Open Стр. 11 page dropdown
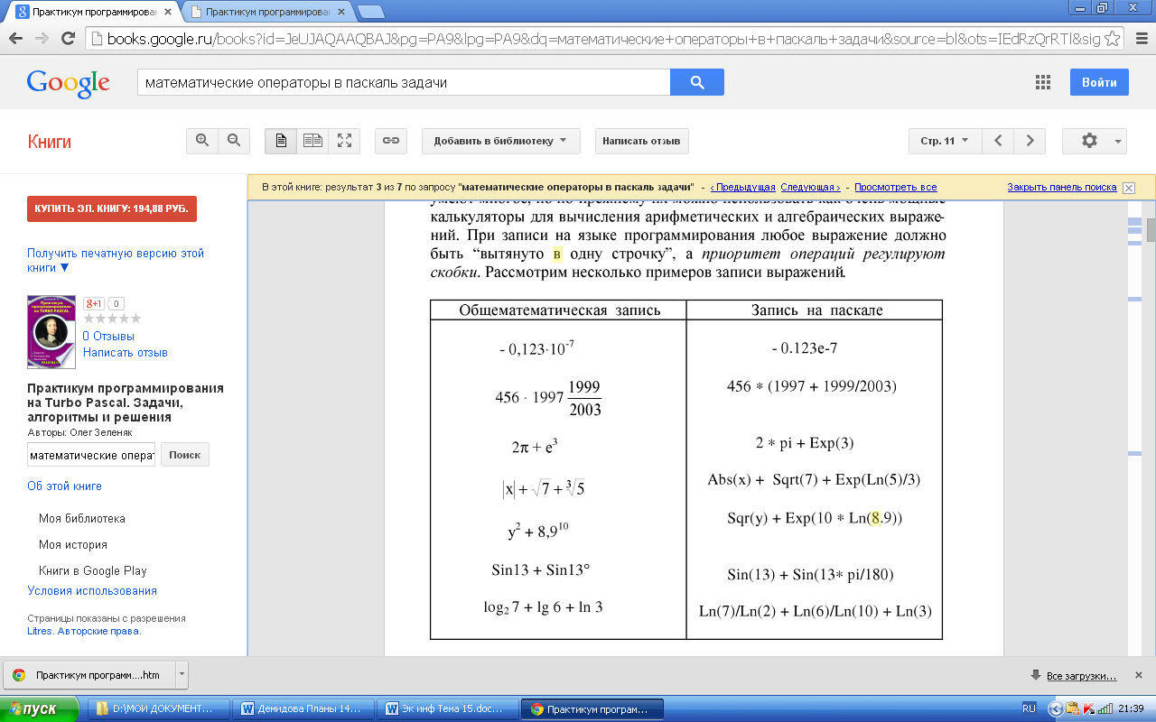 tap(945, 141)
